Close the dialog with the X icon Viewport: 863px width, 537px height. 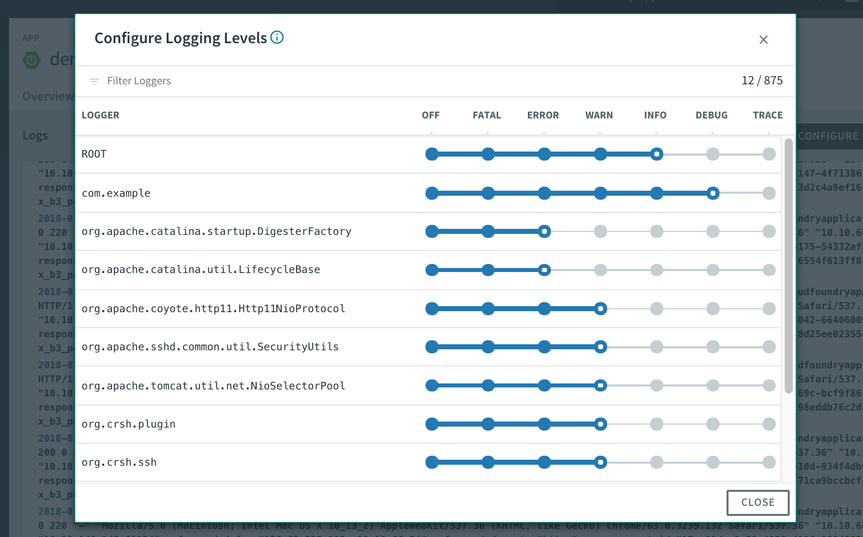pos(764,40)
